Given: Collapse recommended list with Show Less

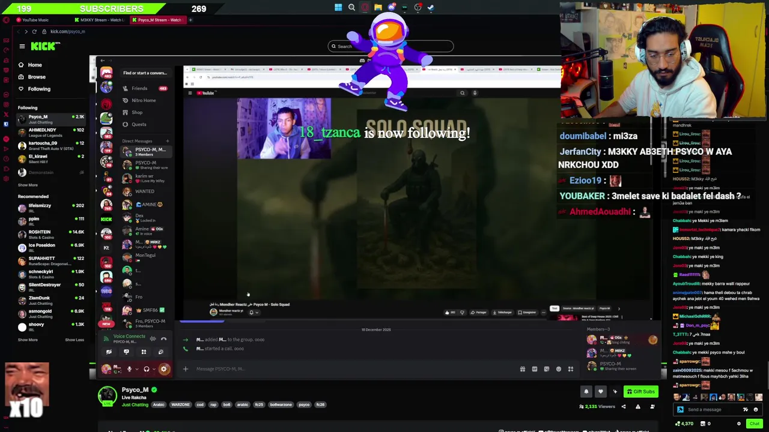Looking at the screenshot, I should click(x=74, y=340).
